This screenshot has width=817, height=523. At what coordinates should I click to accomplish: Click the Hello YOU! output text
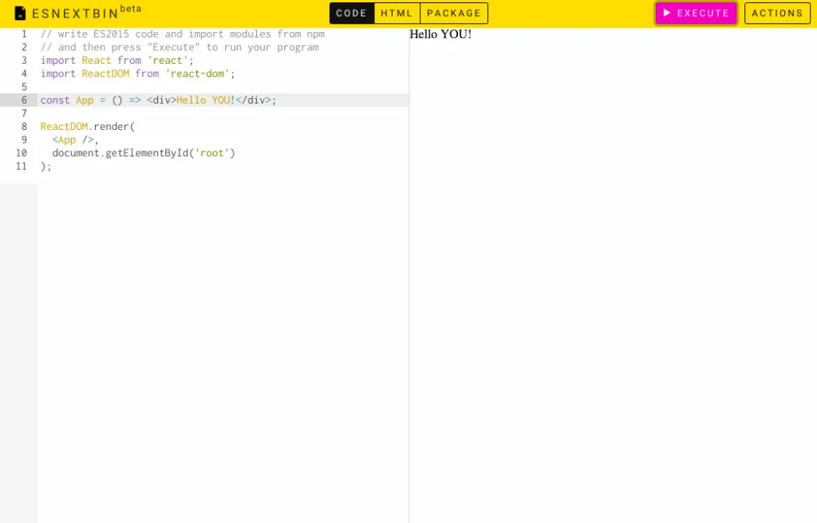pyautogui.click(x=440, y=34)
